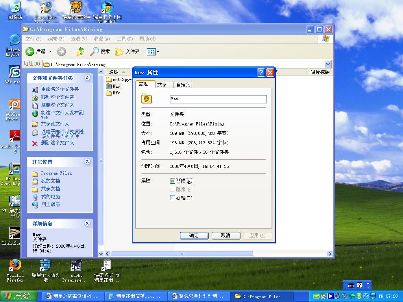403x302 pixels.
Task: Open 我的电脑 (My Computer) link
Action: coord(50,197)
